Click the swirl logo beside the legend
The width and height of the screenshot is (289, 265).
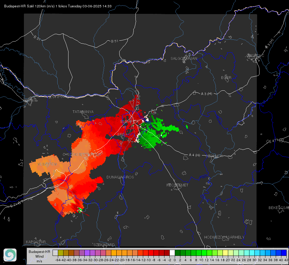10,255
